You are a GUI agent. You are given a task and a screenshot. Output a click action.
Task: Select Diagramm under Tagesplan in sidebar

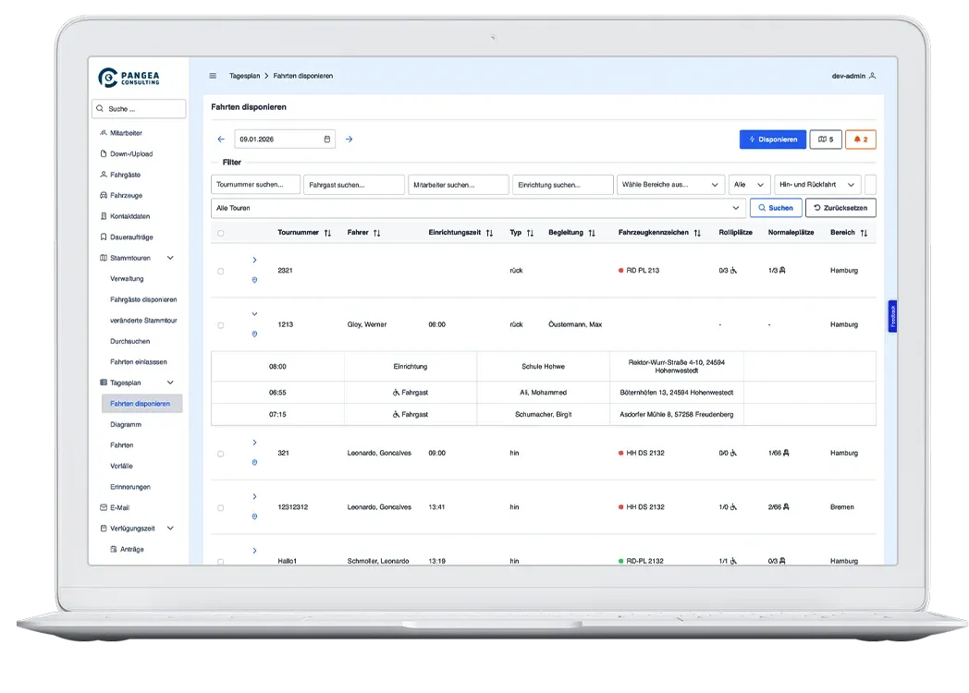click(126, 425)
